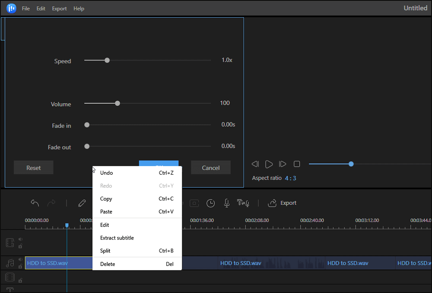The width and height of the screenshot is (432, 293).
Task: Click the Volume slider handle
Action: tap(117, 103)
